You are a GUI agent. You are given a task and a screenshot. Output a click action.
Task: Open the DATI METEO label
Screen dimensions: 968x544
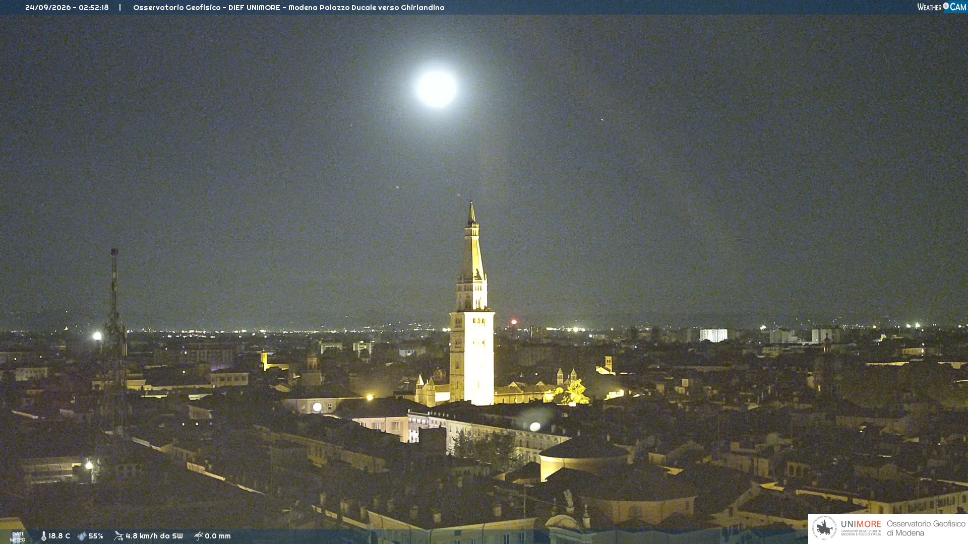point(18,536)
